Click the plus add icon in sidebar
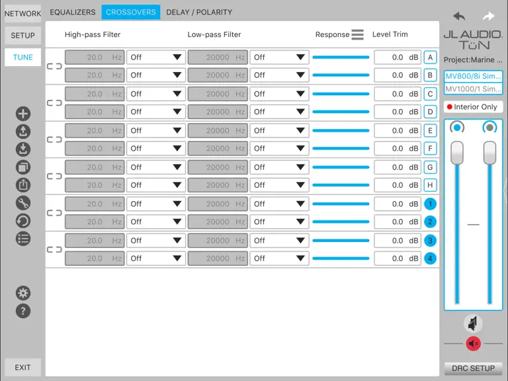The image size is (508, 381). click(23, 114)
